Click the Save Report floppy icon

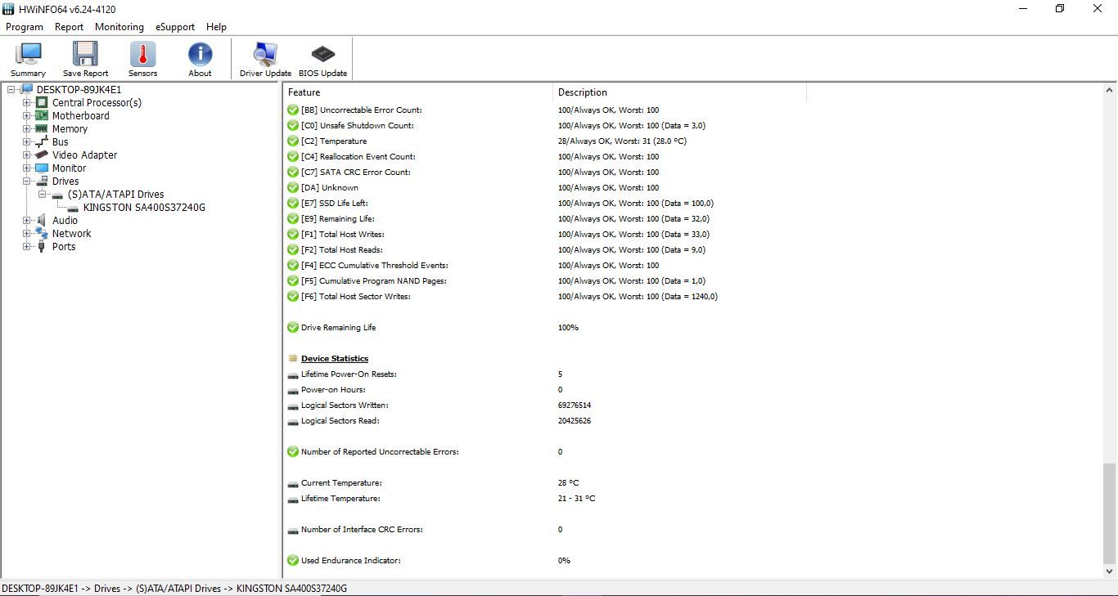85,54
